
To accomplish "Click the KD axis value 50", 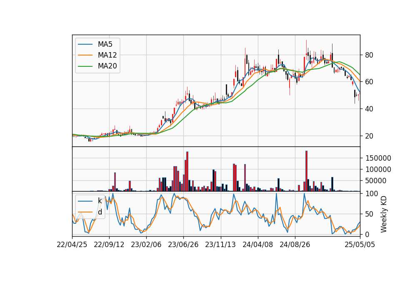I will [x=369, y=214].
